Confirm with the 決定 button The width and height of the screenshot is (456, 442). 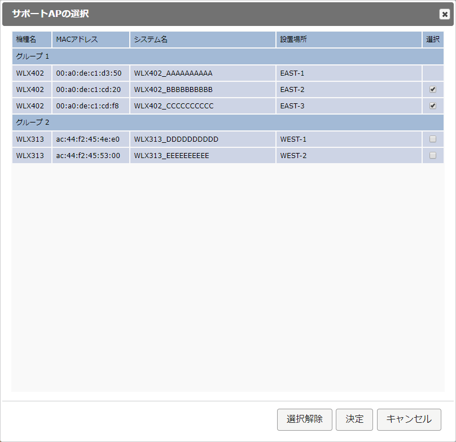click(x=354, y=419)
